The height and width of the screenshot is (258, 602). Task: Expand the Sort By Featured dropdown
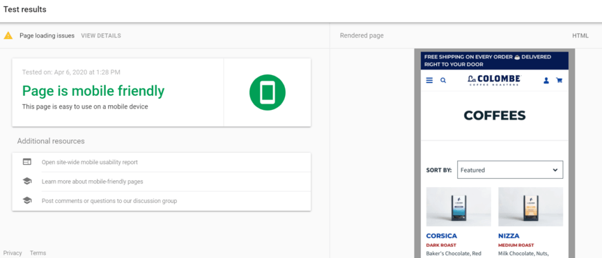(510, 170)
